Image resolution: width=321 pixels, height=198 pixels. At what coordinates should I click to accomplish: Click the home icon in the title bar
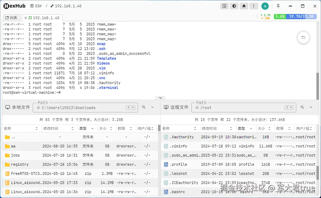(x=244, y=6)
